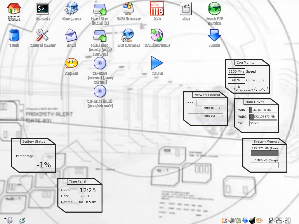
Task: Launch the Xine media player icon
Action: pyautogui.click(x=186, y=8)
